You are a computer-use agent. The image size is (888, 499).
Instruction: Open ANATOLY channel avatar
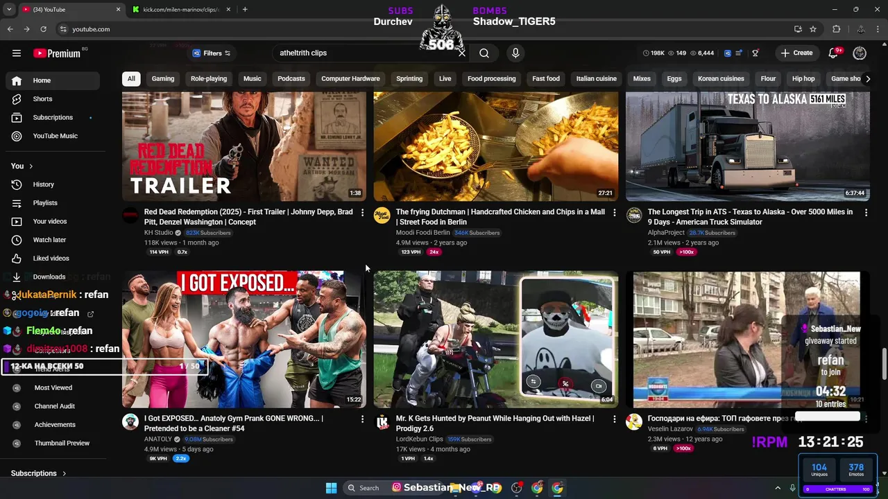[x=130, y=422]
